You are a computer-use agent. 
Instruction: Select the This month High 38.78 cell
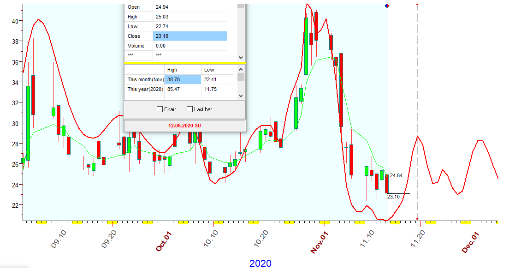click(x=183, y=79)
